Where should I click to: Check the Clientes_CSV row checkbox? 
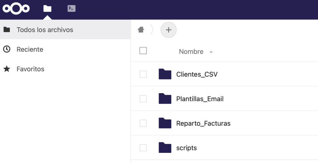click(143, 74)
